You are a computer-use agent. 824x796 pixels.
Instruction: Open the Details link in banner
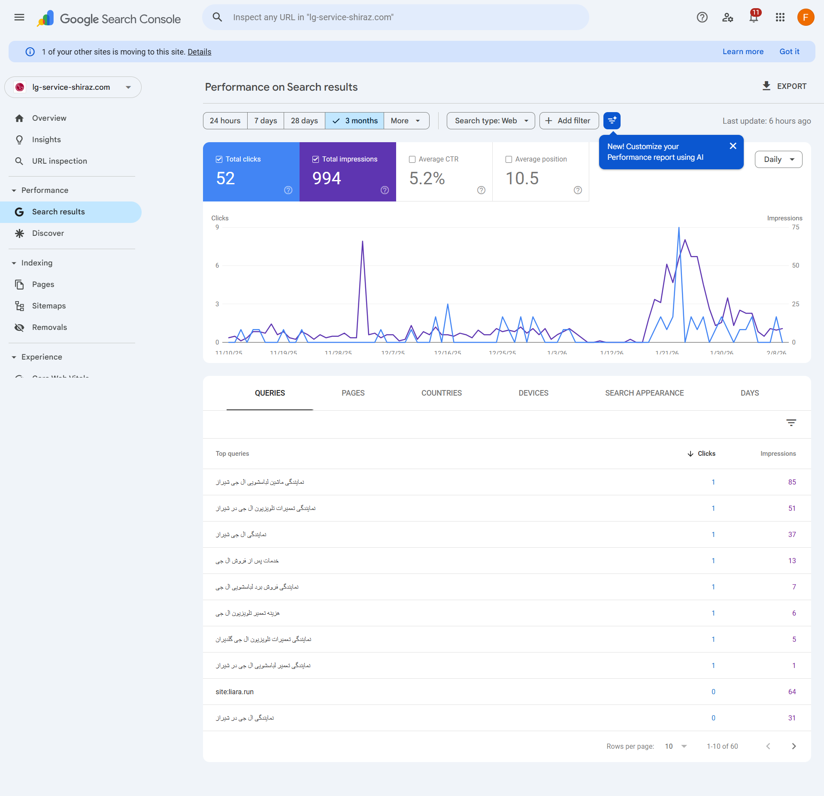pos(200,52)
